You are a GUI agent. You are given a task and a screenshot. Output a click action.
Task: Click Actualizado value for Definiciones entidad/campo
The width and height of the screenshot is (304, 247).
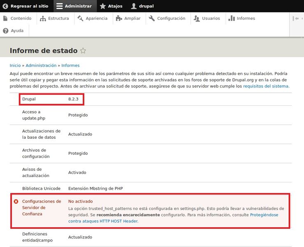[x=80, y=237]
